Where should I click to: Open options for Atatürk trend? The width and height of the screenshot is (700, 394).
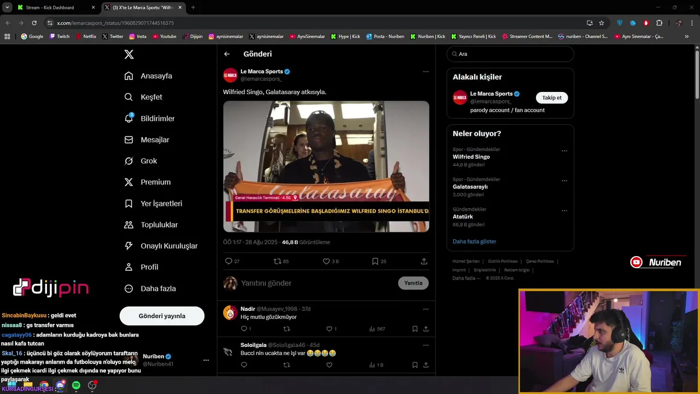(x=564, y=211)
